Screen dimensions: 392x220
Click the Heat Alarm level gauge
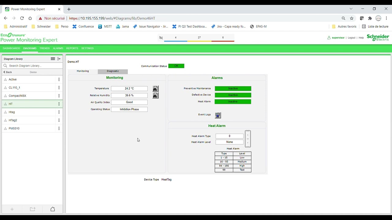tap(248, 139)
